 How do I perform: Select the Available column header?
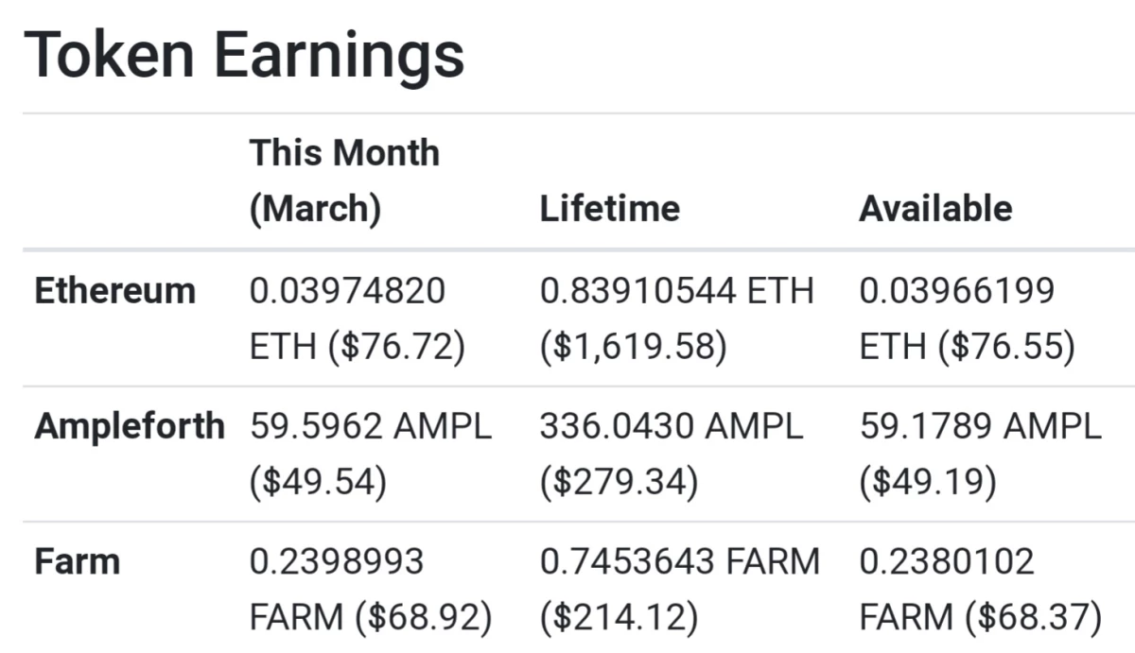pos(935,209)
